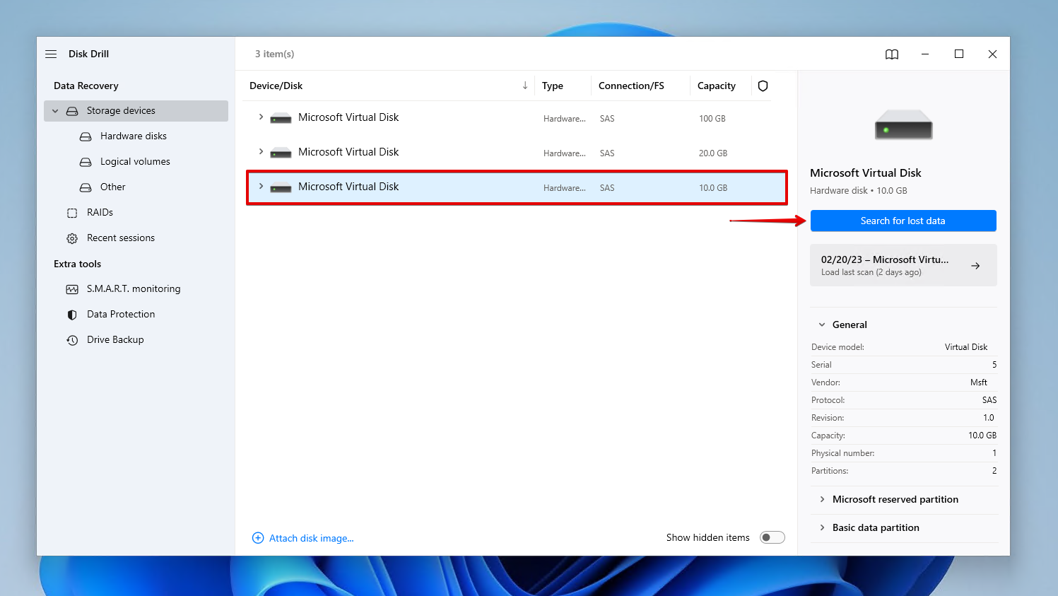
Task: Click the Device model Virtual Disk value
Action: point(966,347)
